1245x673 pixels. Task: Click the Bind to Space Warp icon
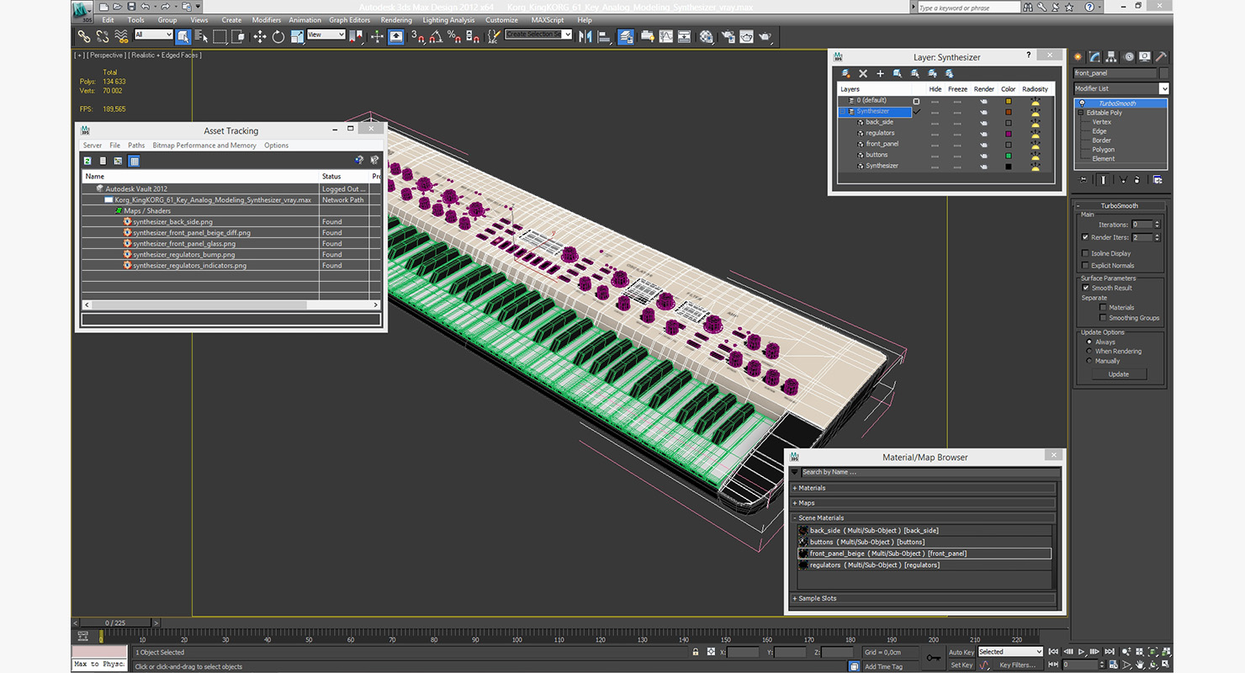(121, 36)
